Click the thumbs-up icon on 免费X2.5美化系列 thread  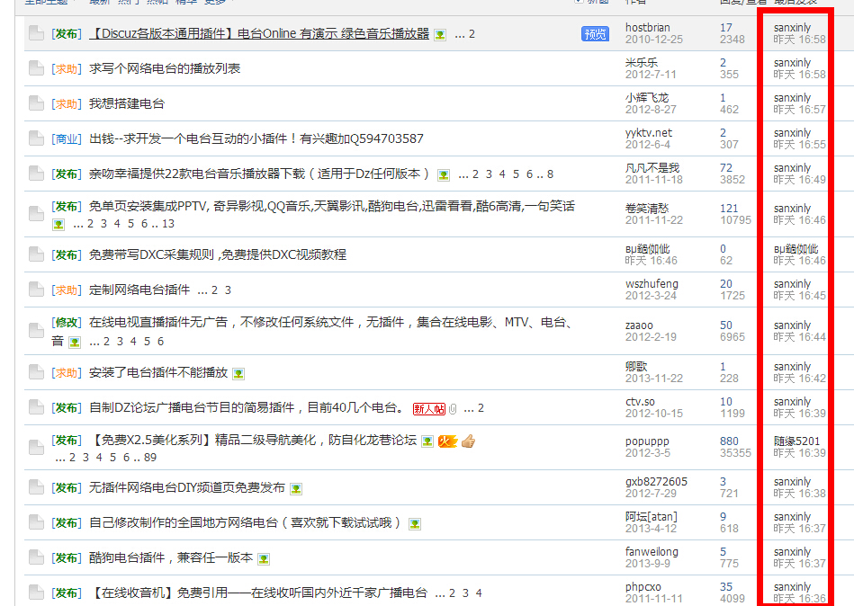(468, 441)
